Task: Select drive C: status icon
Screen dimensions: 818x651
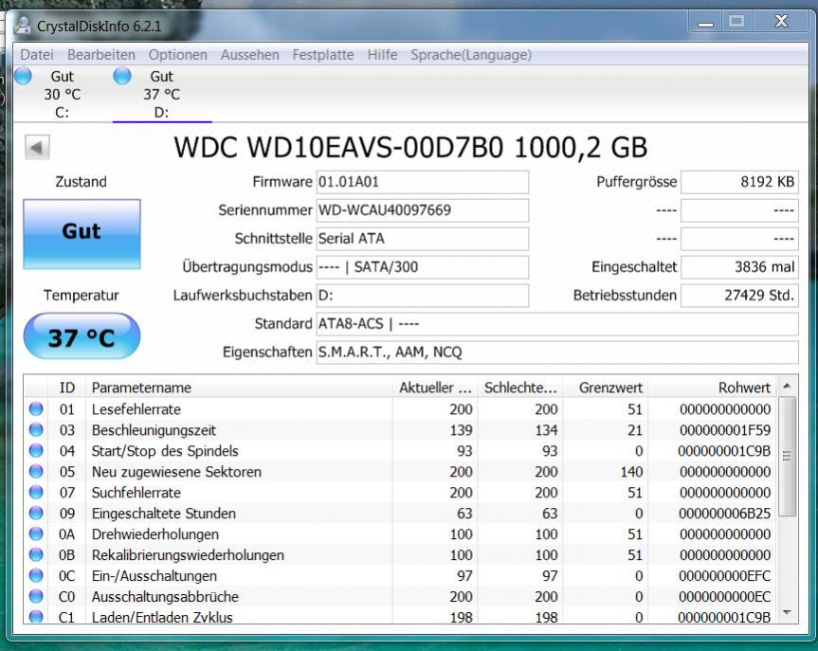Action: pos(23,76)
